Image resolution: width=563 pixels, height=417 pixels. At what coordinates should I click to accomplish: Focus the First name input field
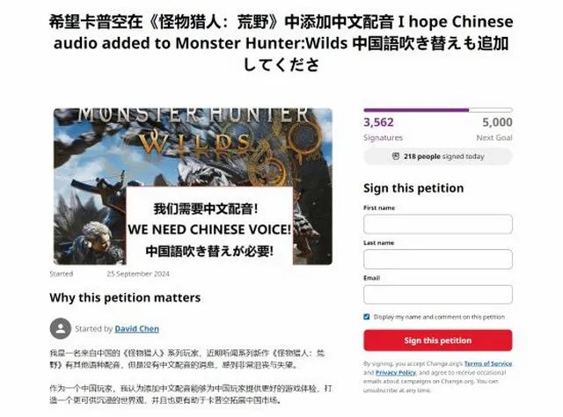438,224
